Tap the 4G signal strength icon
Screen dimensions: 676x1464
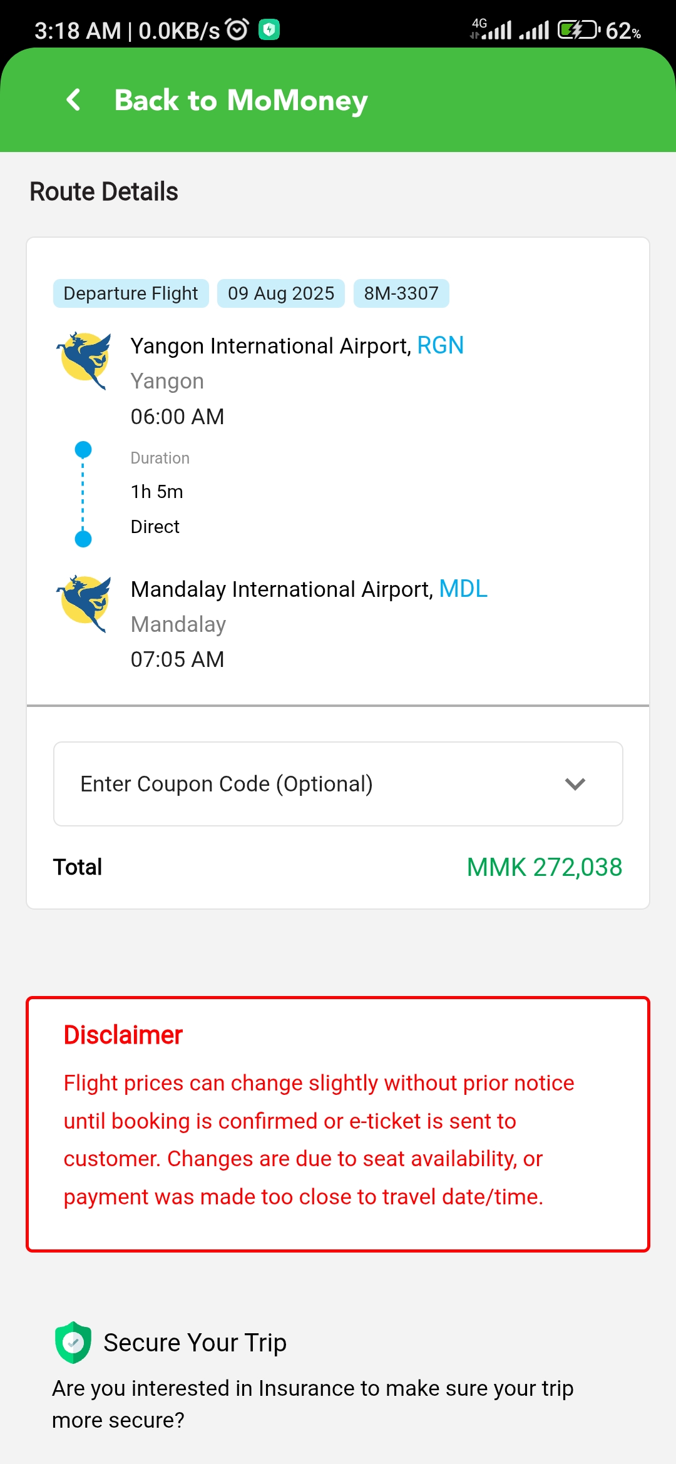(x=491, y=29)
